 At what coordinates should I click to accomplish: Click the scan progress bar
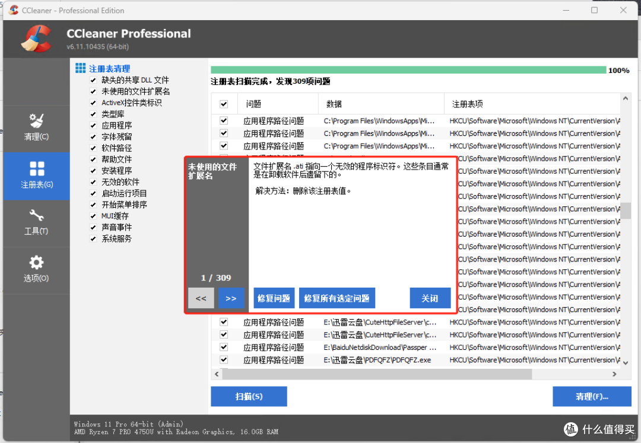coord(408,70)
